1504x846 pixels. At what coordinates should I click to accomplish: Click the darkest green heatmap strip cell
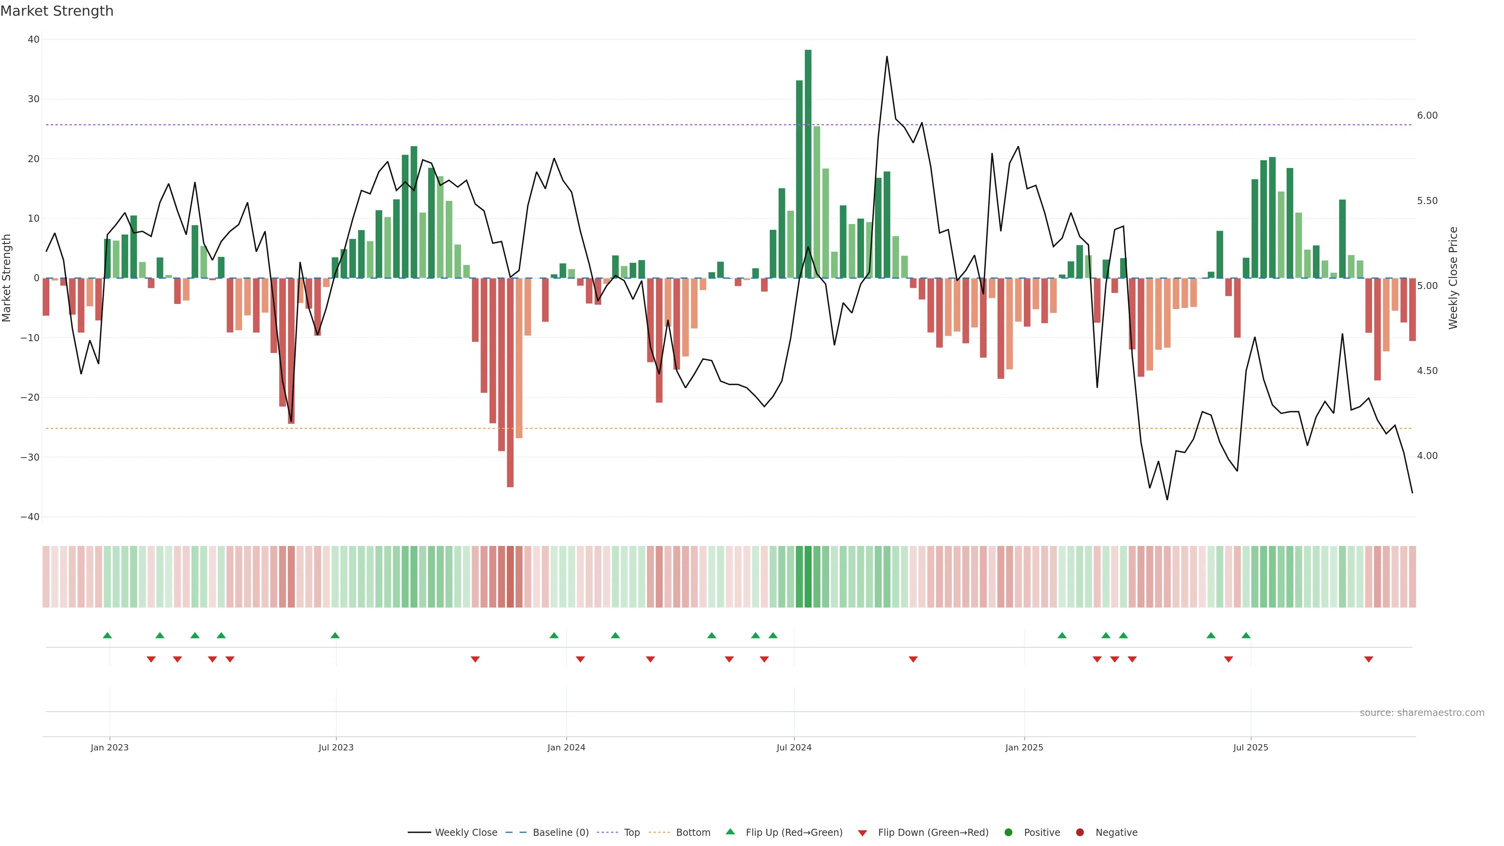[808, 577]
